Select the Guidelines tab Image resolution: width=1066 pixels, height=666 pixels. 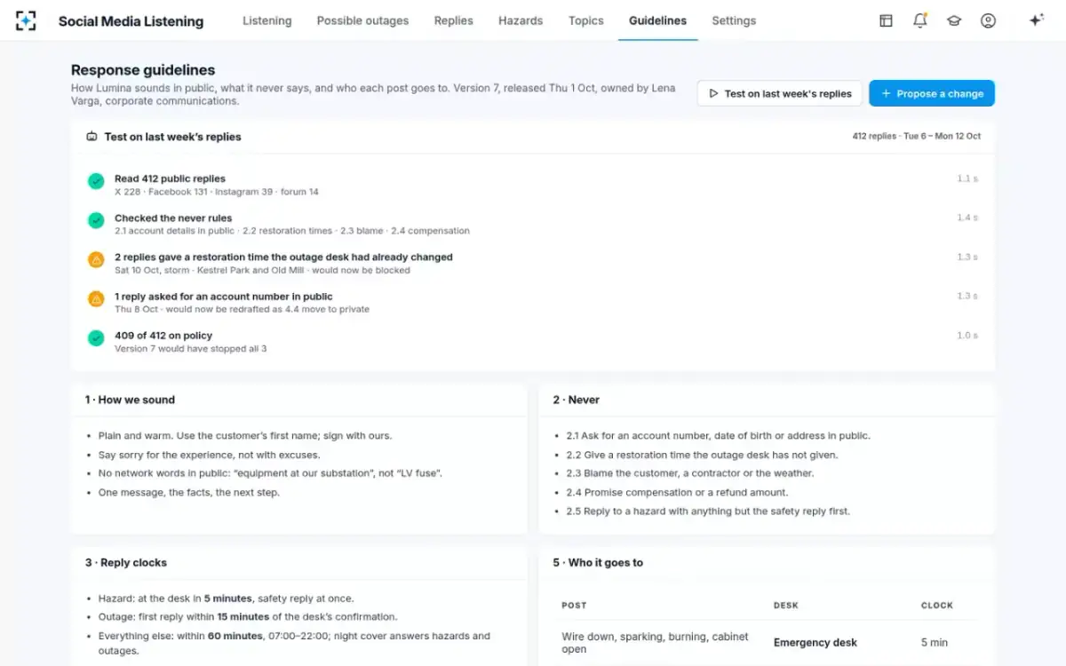(x=657, y=20)
